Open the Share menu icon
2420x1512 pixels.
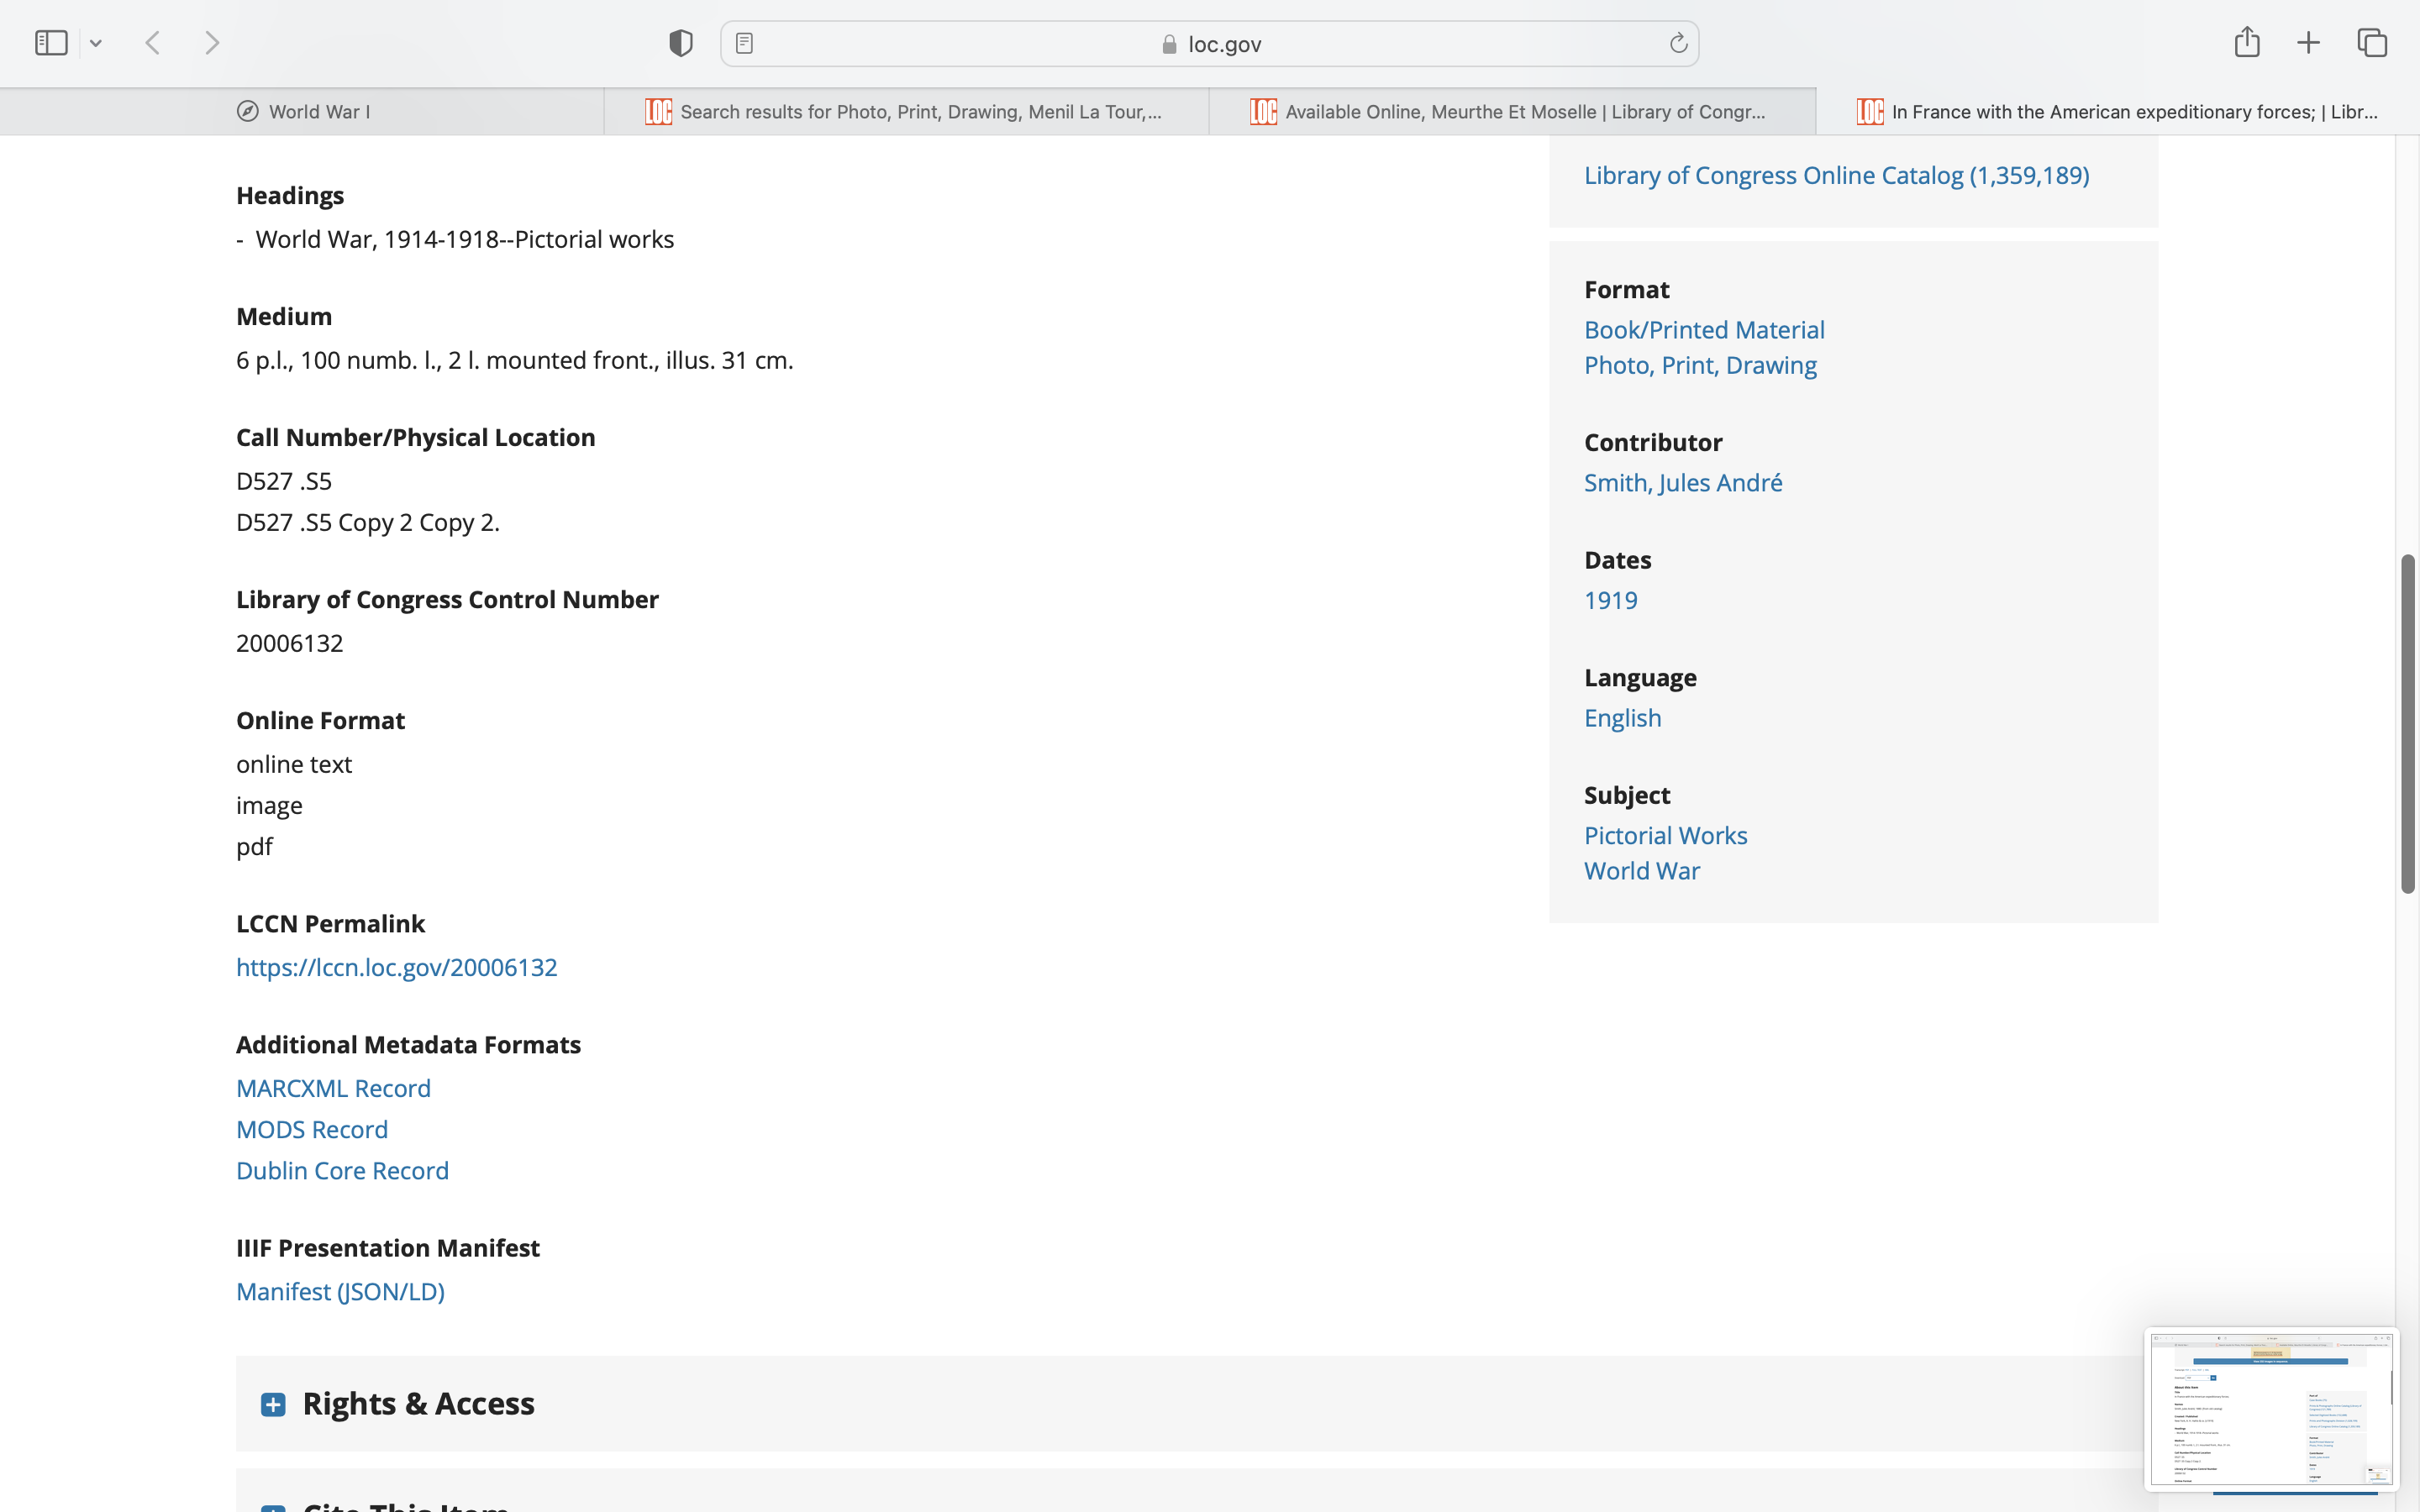tap(2246, 42)
